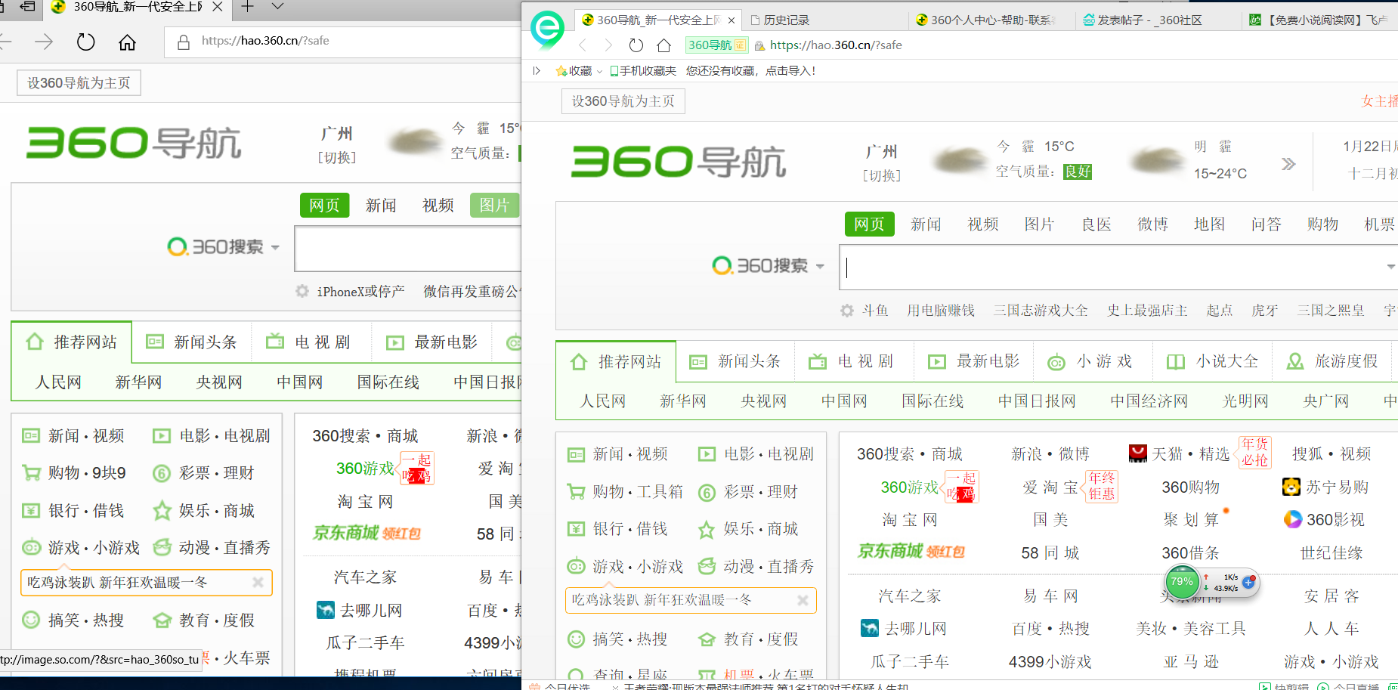
Task: Expand weather forecast double chevron
Action: click(1288, 164)
